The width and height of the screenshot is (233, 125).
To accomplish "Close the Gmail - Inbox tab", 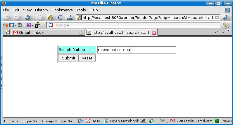I will (x=81, y=33).
